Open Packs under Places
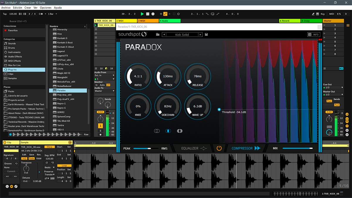Image resolution: width=352 pixels, height=198 pixels. coord(11,92)
